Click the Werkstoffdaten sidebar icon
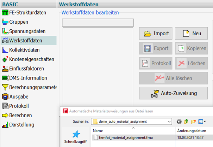 5,41
